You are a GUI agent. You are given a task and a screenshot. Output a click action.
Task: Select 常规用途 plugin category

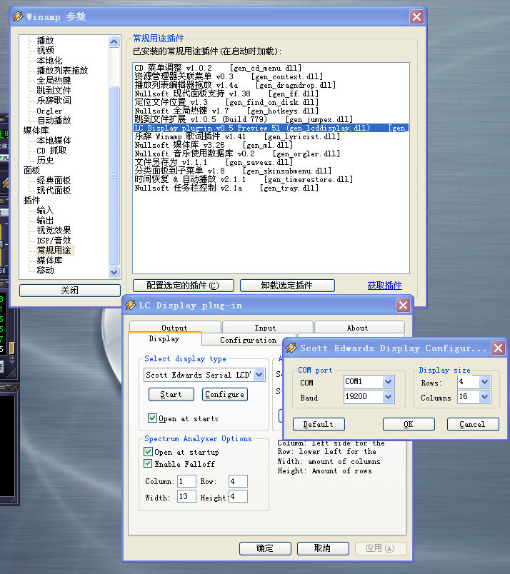click(54, 251)
